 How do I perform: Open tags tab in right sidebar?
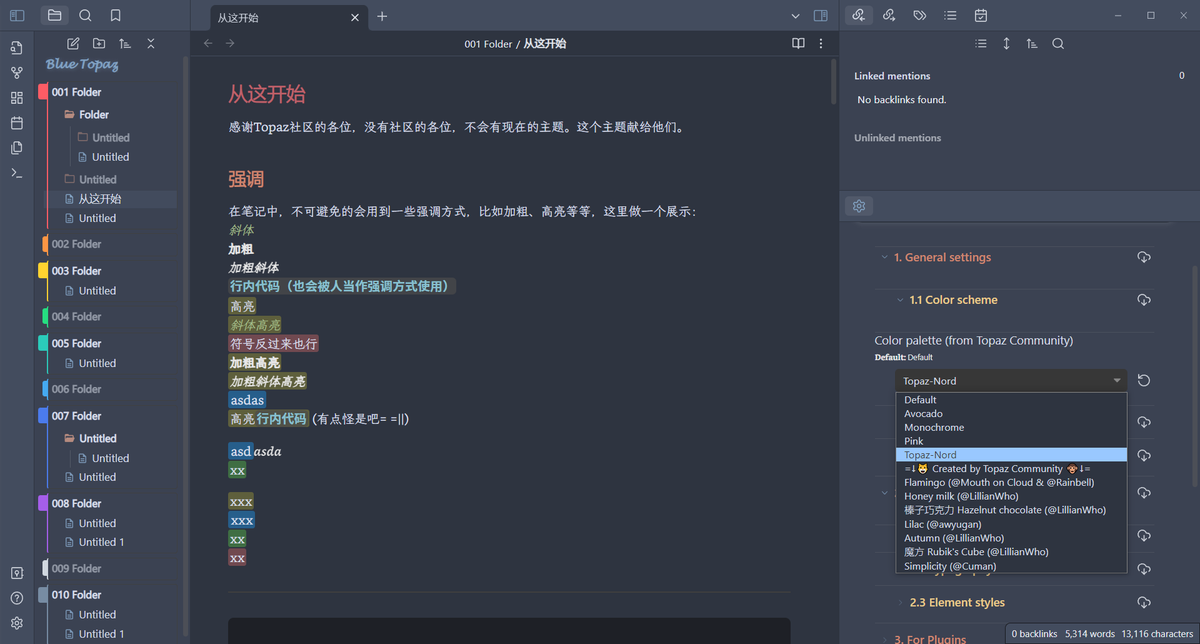pyautogui.click(x=919, y=16)
